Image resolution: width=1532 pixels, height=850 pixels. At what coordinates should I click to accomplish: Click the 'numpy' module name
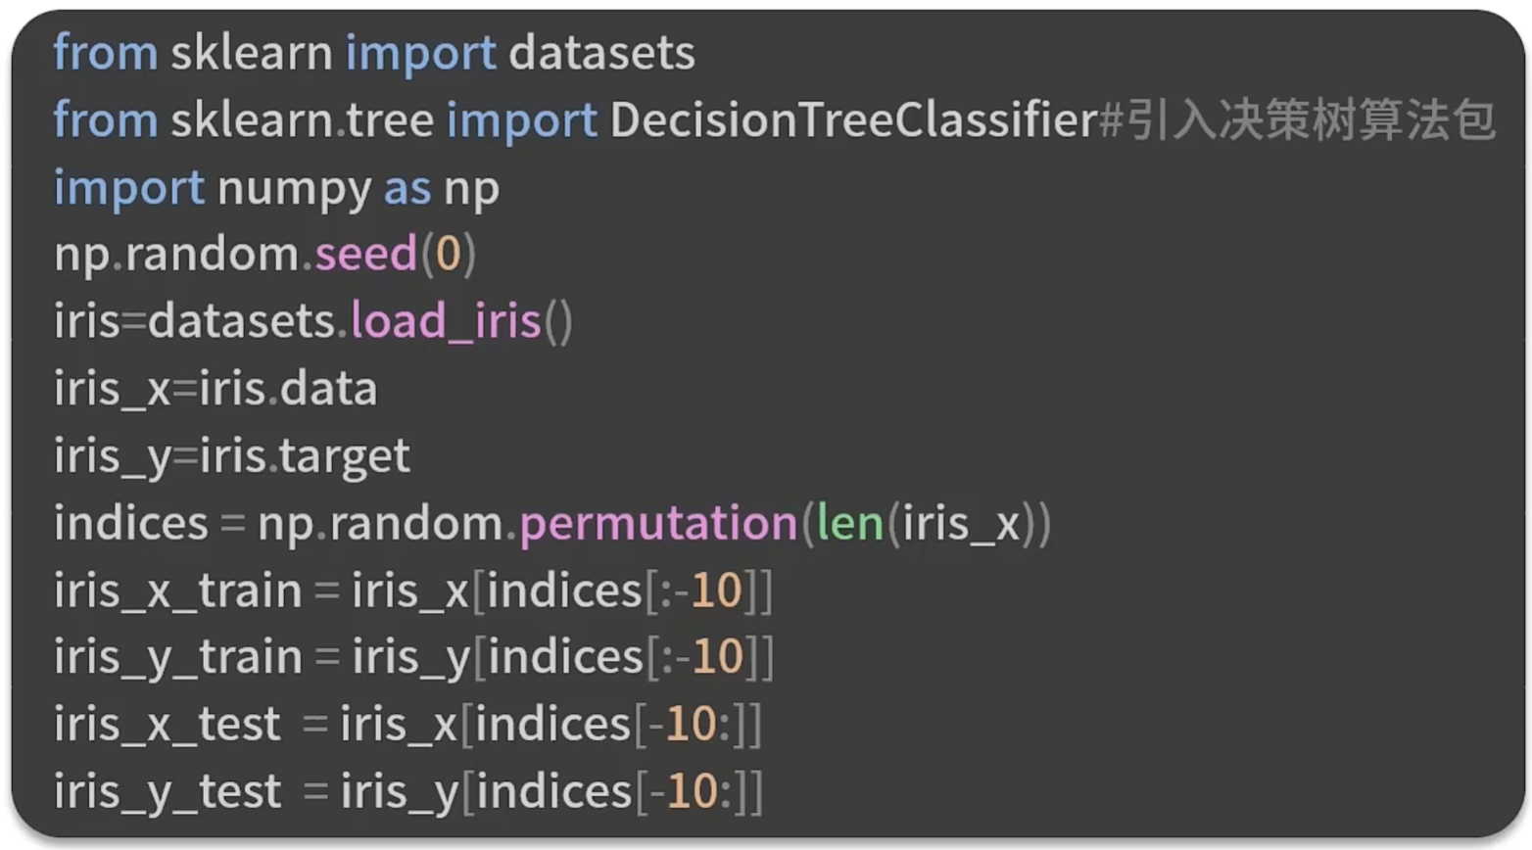pos(294,188)
